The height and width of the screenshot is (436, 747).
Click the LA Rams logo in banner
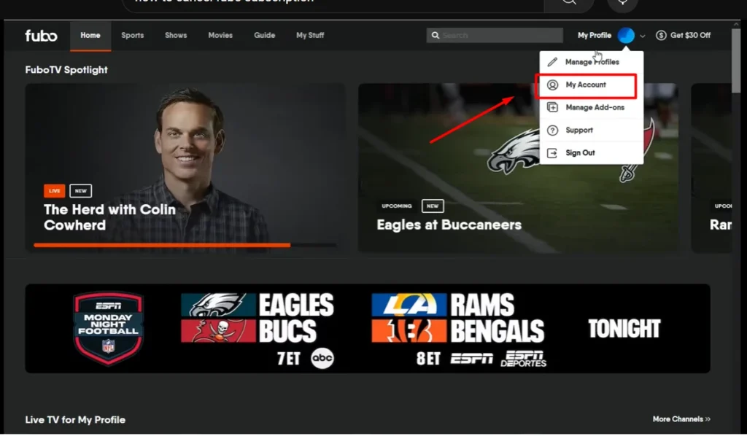click(x=409, y=305)
